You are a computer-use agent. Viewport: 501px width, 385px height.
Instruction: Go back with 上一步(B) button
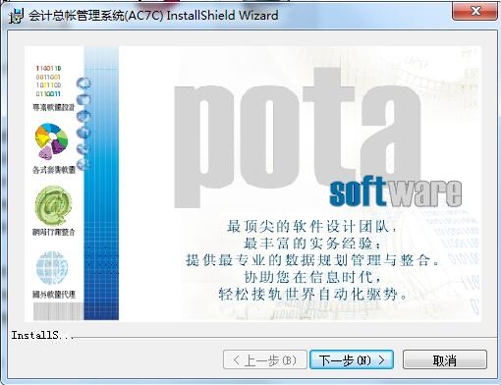click(265, 359)
